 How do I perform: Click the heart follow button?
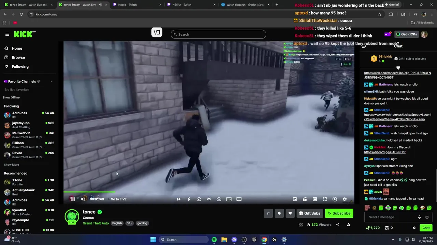[290, 213]
